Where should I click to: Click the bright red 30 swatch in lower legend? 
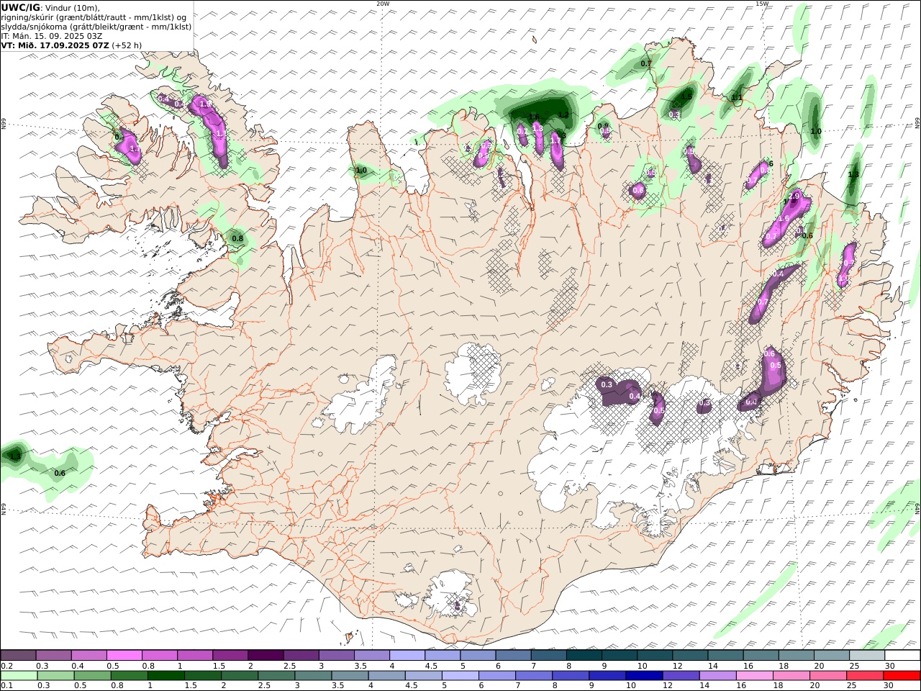[x=902, y=675]
